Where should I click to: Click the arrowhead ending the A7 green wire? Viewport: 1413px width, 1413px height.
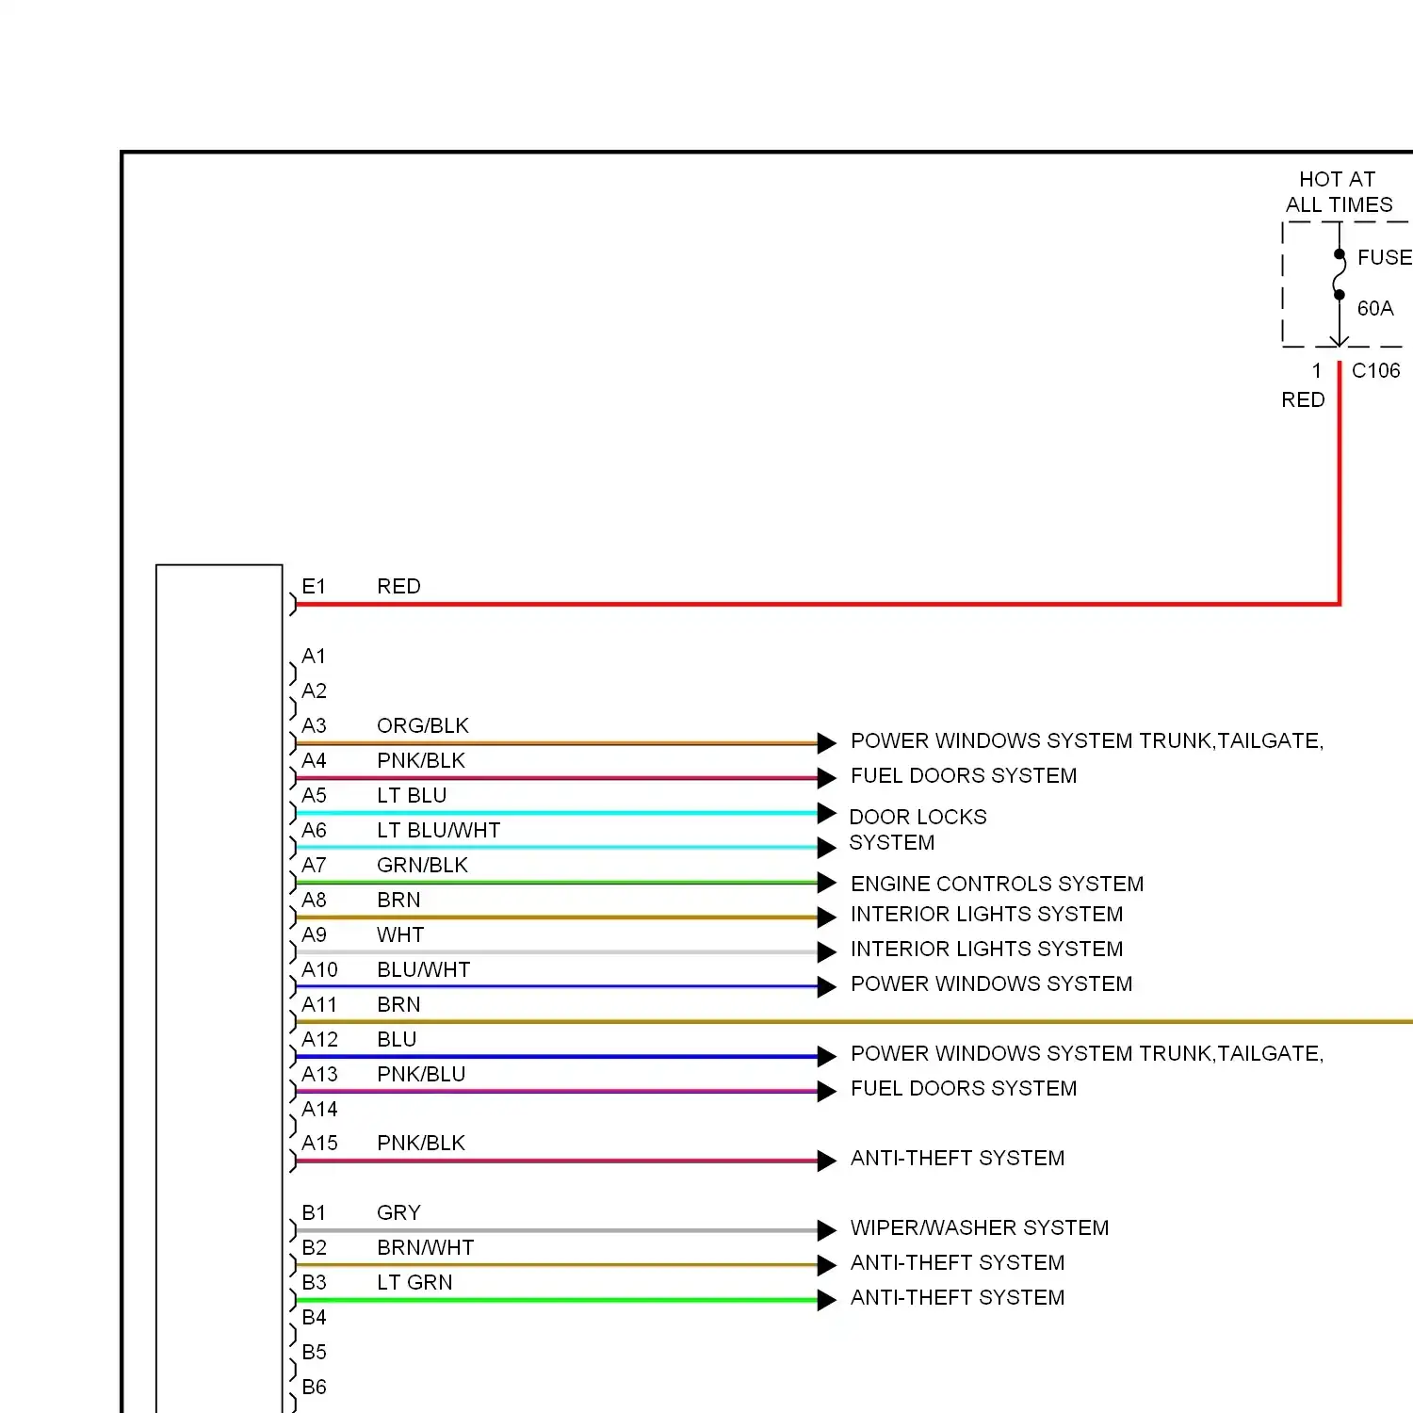coord(827,883)
